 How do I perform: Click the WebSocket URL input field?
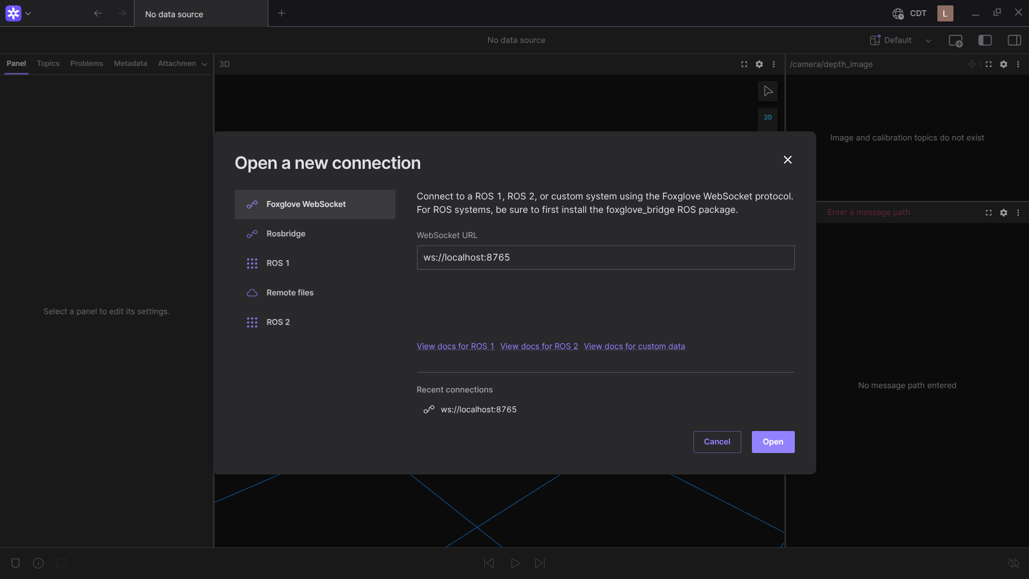click(x=606, y=257)
